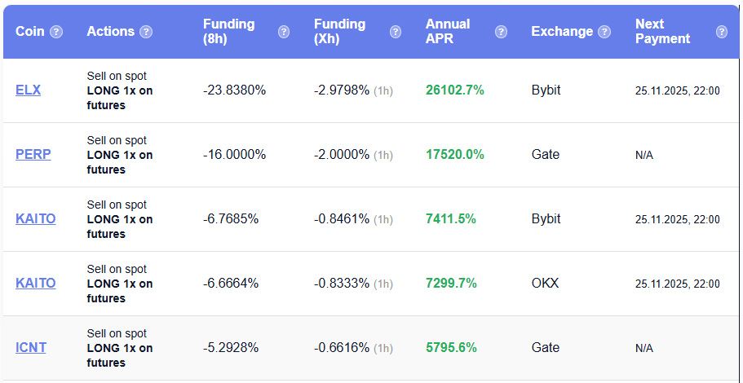
Task: Open the KAITO link in the Bybit row
Action: [x=35, y=219]
